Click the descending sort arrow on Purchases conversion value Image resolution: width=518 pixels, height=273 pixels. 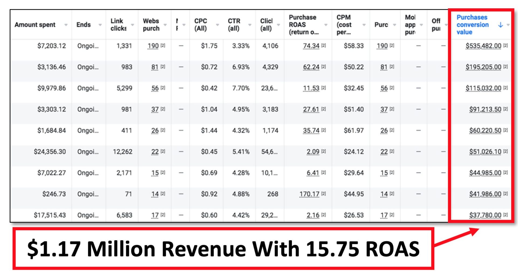tap(500, 25)
